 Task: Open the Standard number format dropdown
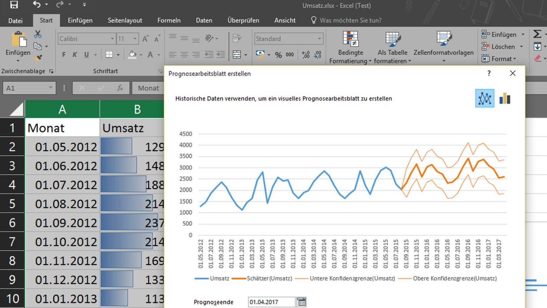point(320,39)
